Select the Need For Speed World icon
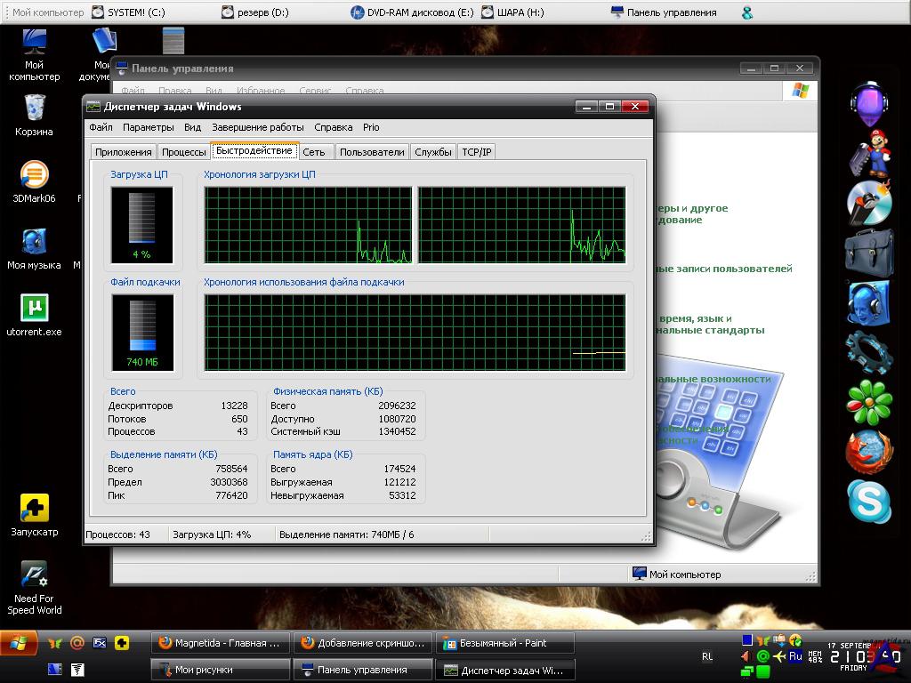911x683 pixels. pyautogui.click(x=34, y=575)
